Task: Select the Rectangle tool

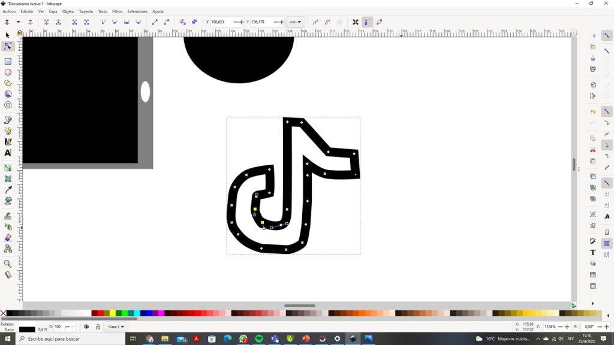Action: click(x=8, y=62)
